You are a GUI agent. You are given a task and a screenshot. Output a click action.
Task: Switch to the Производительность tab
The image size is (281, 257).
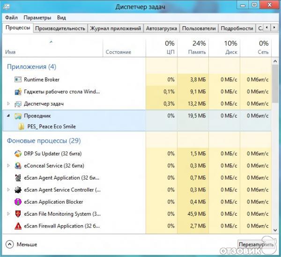(60, 28)
